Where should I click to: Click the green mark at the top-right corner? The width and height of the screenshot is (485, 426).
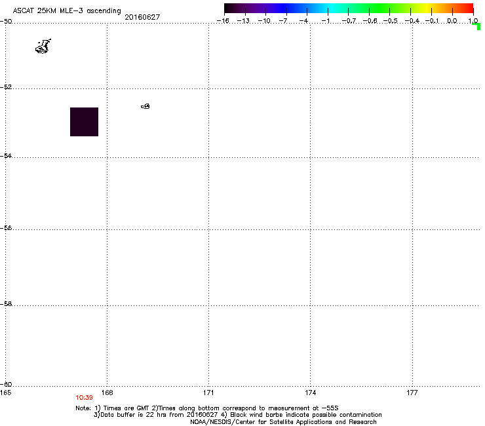pos(476,26)
